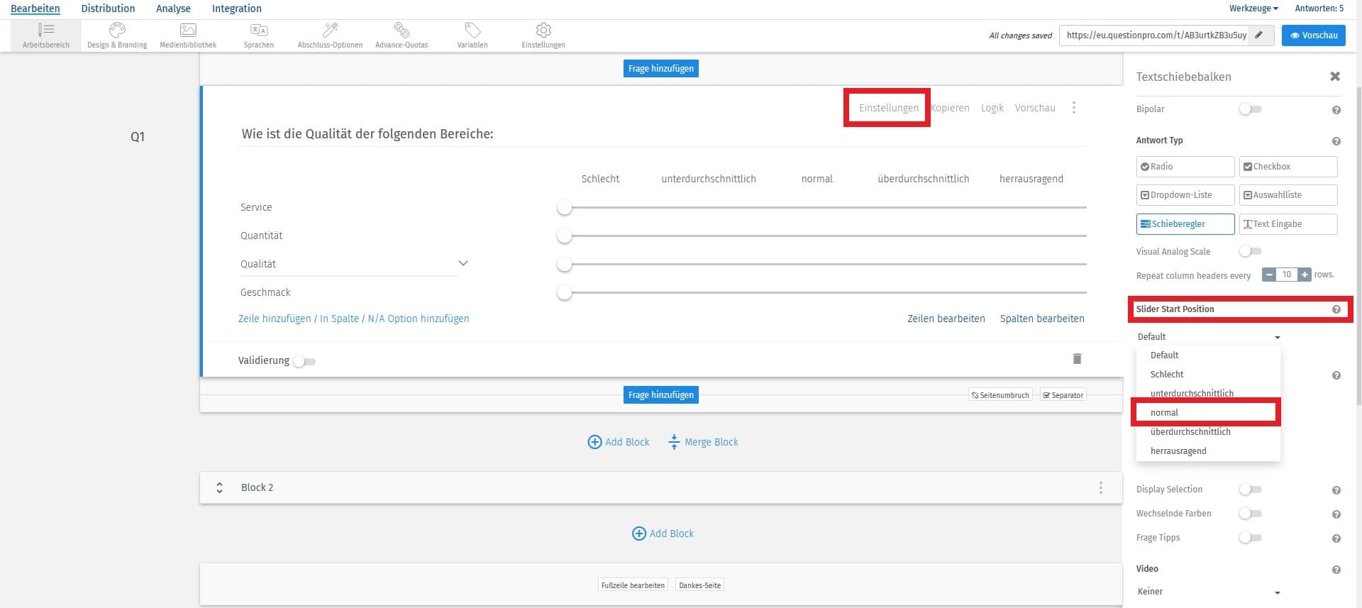The width and height of the screenshot is (1362, 608).
Task: Open the Slider Start Position Default dropdown
Action: (x=1209, y=337)
